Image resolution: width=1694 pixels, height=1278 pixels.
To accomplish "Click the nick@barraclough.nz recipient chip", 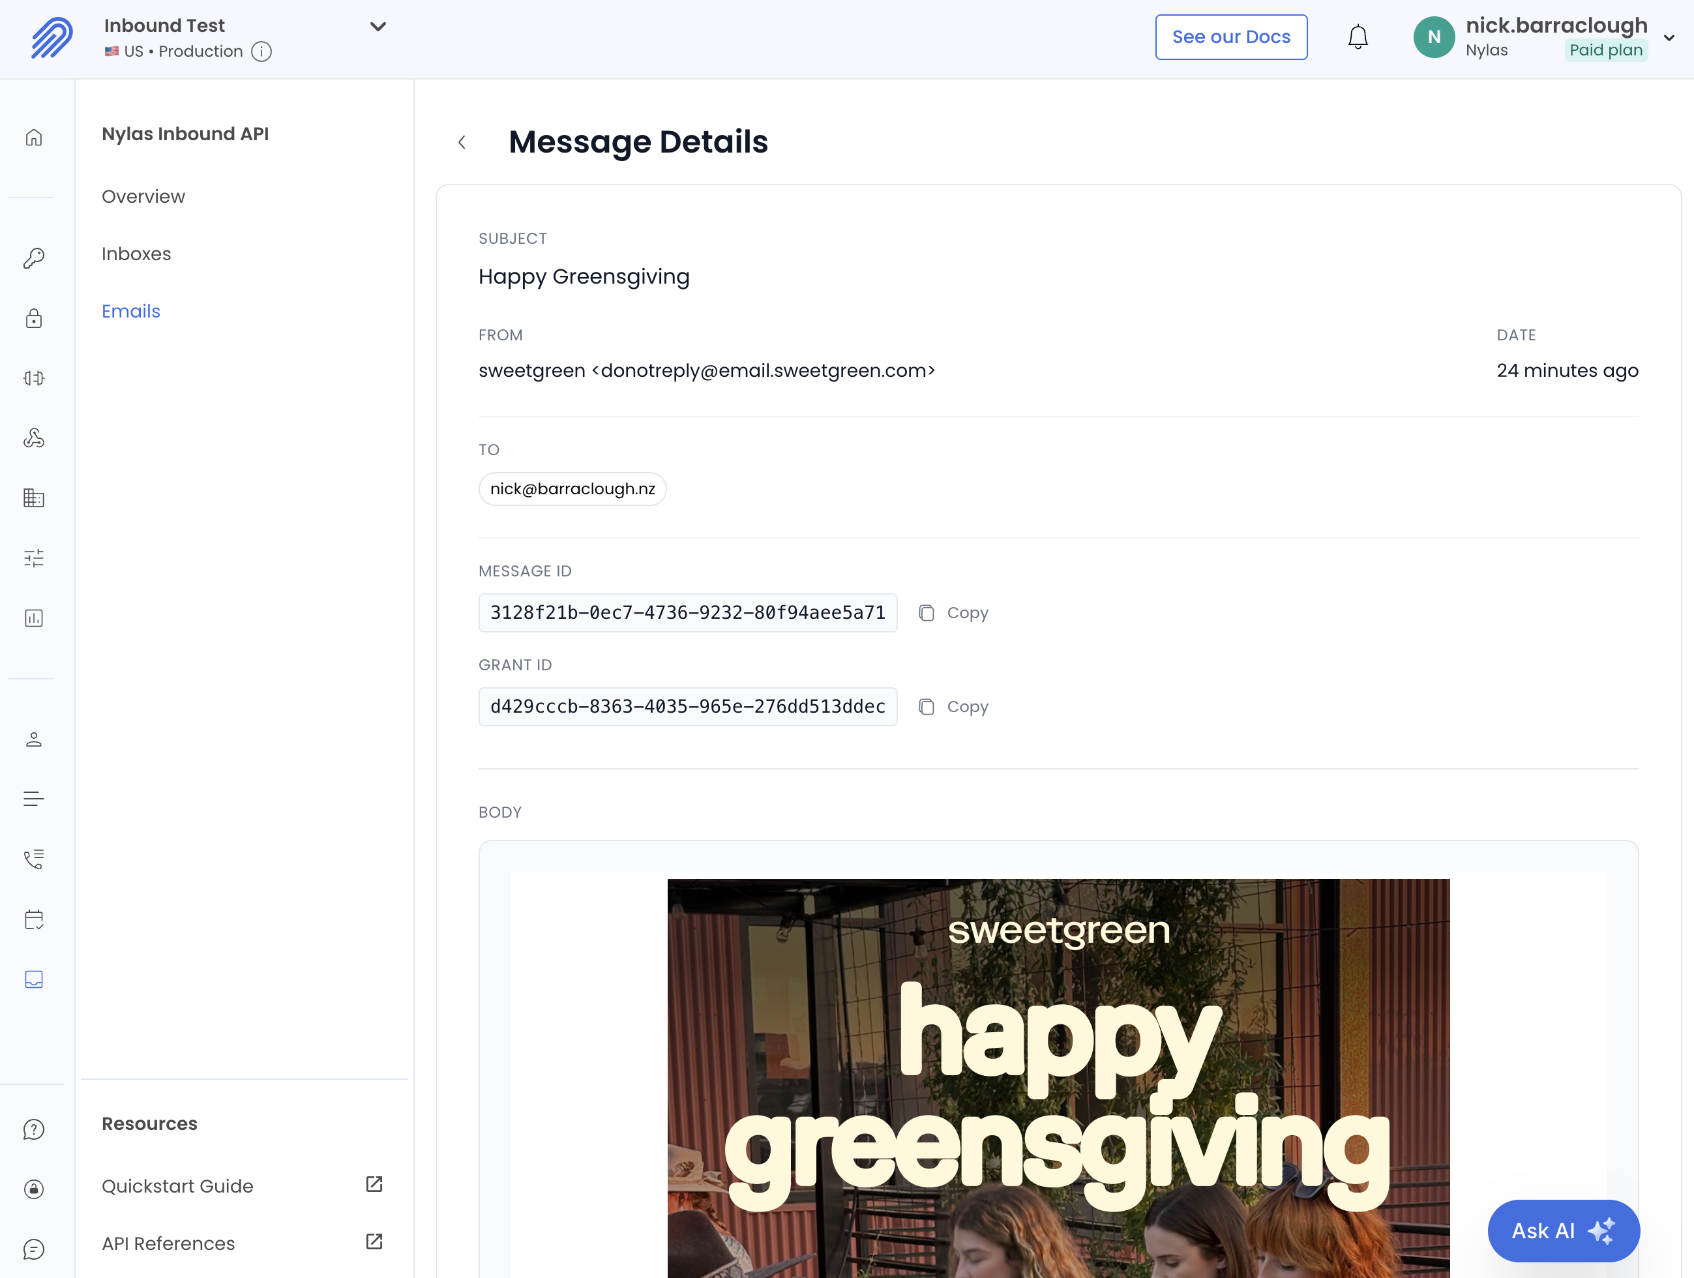I will [x=572, y=488].
